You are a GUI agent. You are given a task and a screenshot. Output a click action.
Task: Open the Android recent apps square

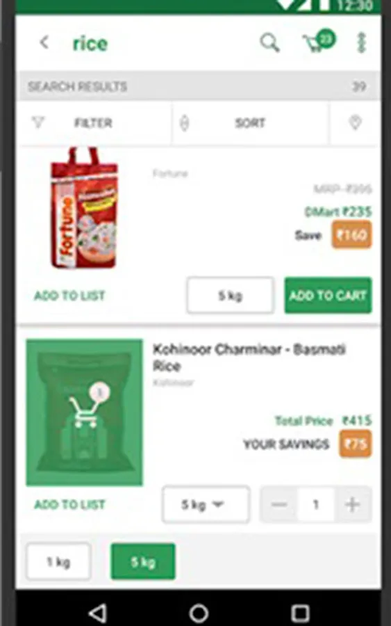coord(300,612)
